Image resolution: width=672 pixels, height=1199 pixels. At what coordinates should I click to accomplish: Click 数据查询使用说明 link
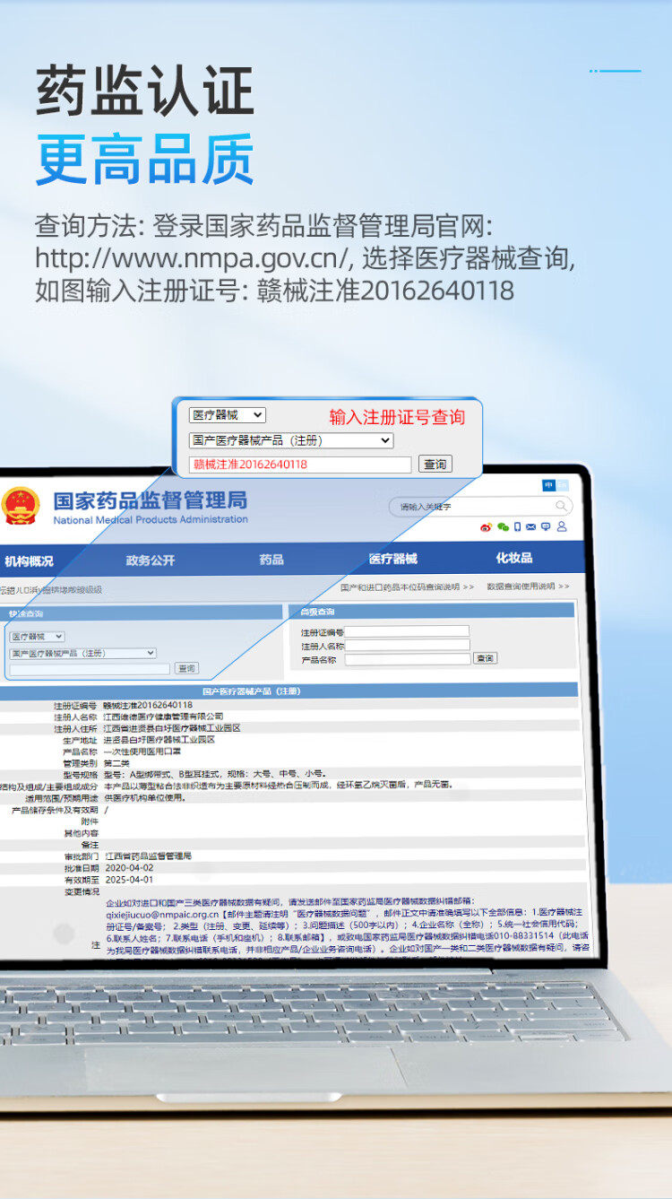(x=527, y=586)
